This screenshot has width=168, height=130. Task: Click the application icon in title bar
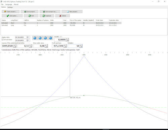(x=1, y=2)
